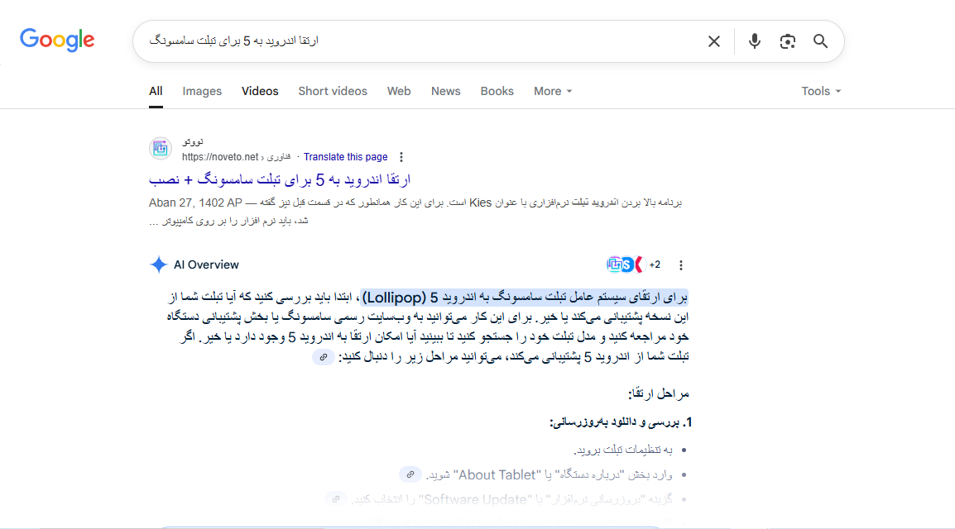Screen dimensions: 955x529
Task: Open the noveto.net URL link
Action: point(237,157)
